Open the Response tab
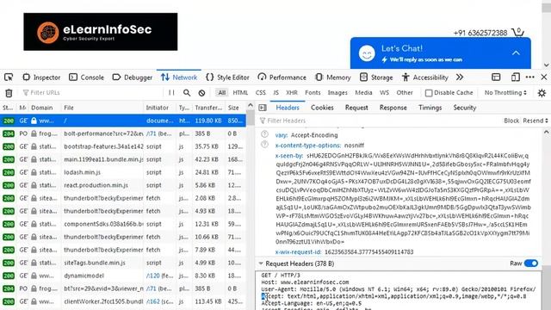 (x=393, y=108)
